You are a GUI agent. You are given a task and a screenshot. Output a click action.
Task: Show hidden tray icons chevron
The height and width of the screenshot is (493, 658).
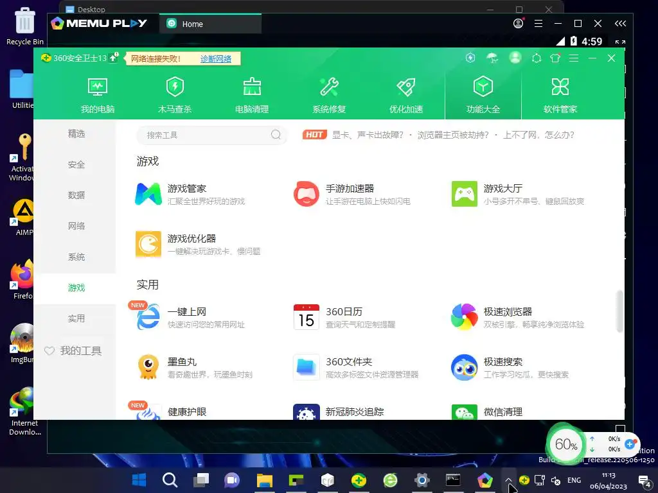coord(508,480)
